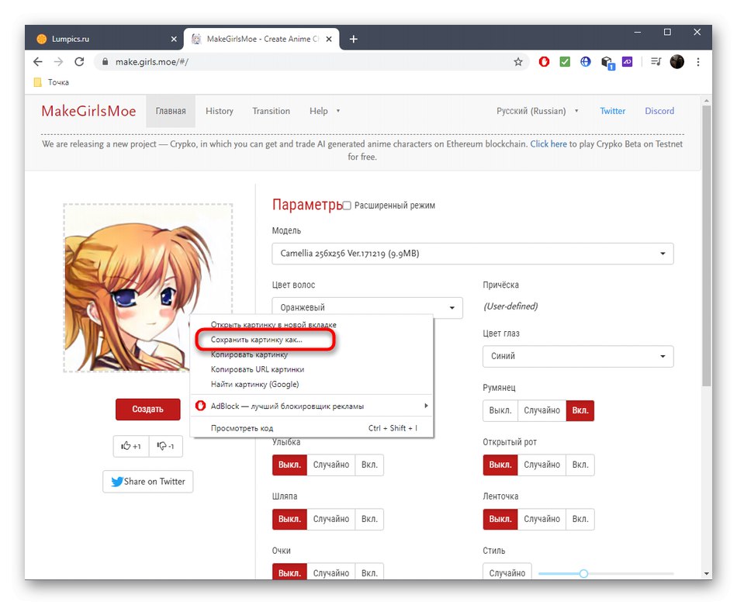The image size is (737, 605).
Task: Open the Точка bookmark folder
Action: pos(52,82)
